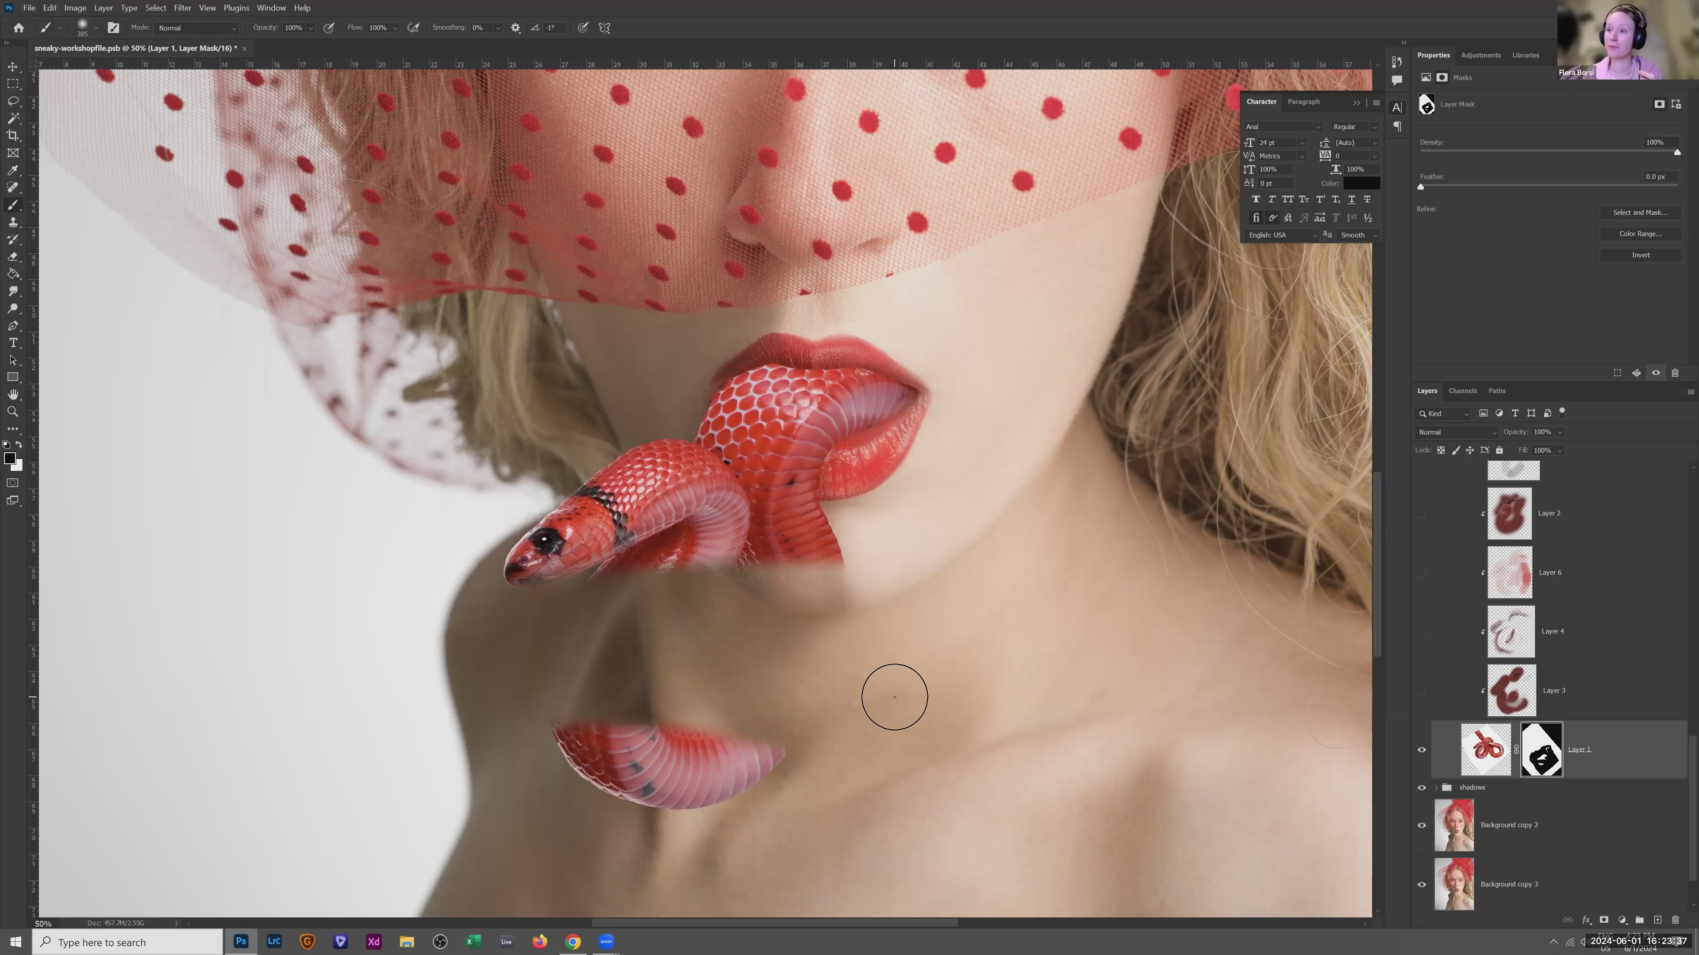1699x955 pixels.
Task: Select the Crop tool
Action: coord(12,135)
